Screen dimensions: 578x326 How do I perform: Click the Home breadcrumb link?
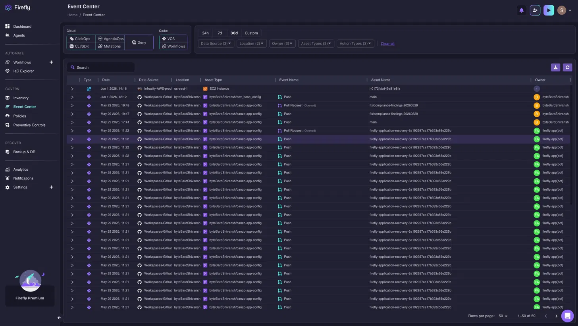click(x=72, y=15)
